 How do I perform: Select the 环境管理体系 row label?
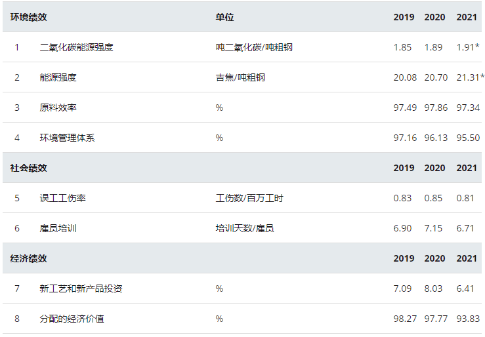click(67, 138)
